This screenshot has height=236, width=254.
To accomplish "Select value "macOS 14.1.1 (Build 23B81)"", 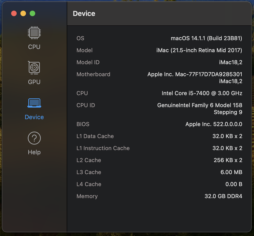I will [206, 38].
